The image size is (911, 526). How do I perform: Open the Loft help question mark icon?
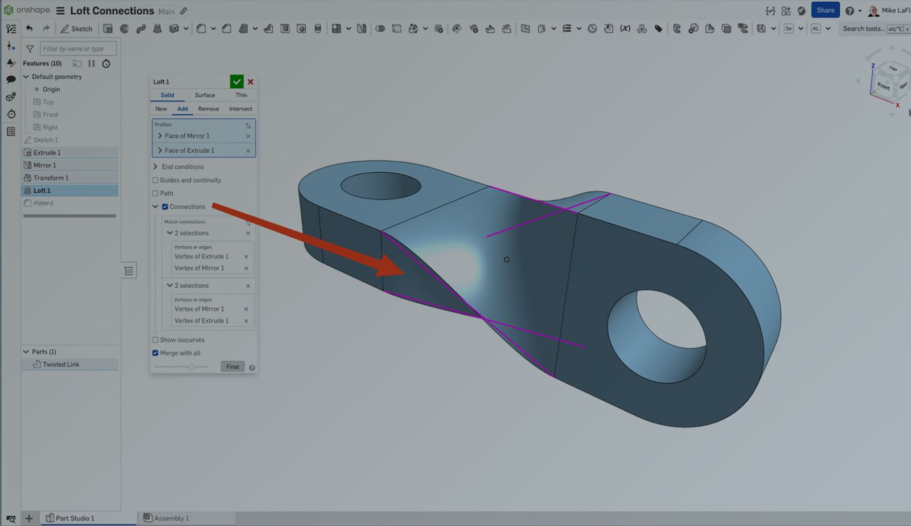pyautogui.click(x=252, y=368)
